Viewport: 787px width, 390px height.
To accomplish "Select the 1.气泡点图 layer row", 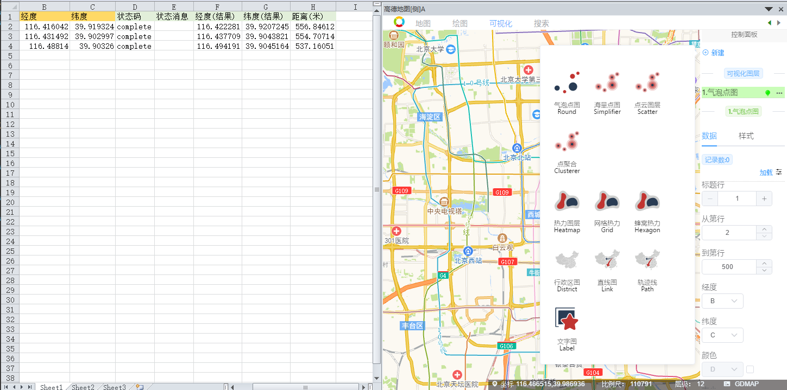I will click(x=744, y=93).
